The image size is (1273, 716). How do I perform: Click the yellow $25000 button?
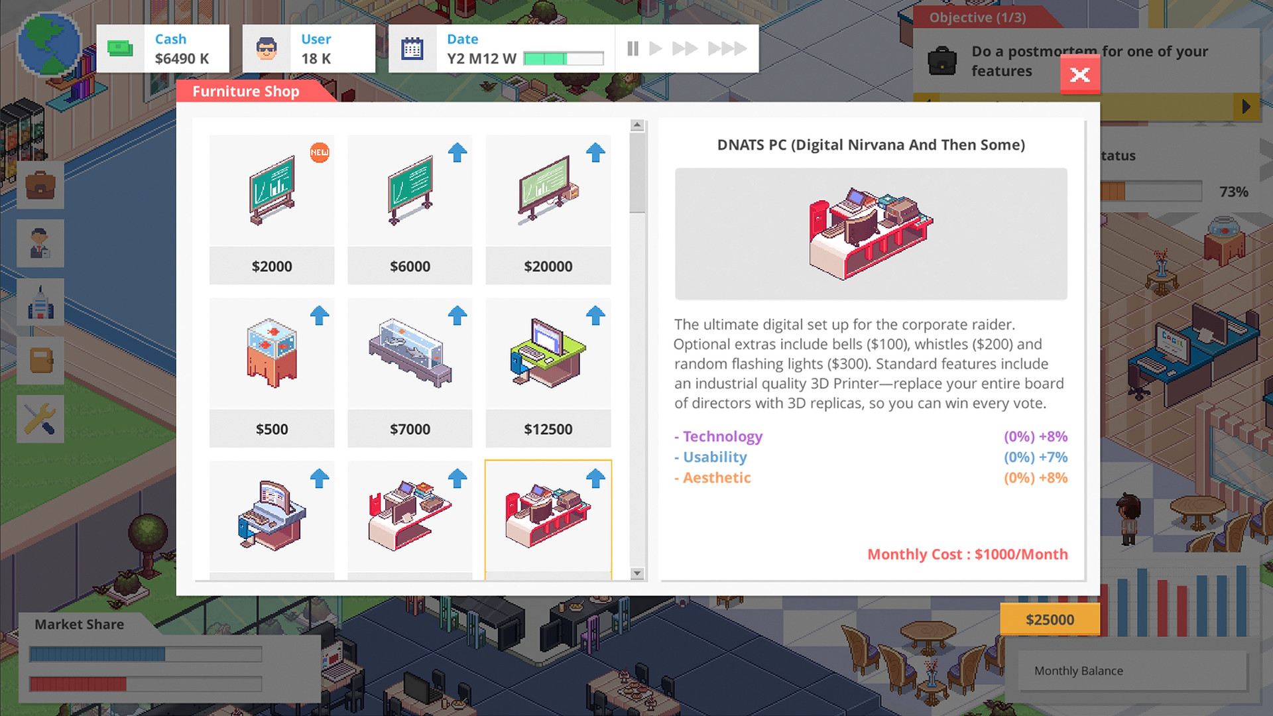click(x=1050, y=619)
